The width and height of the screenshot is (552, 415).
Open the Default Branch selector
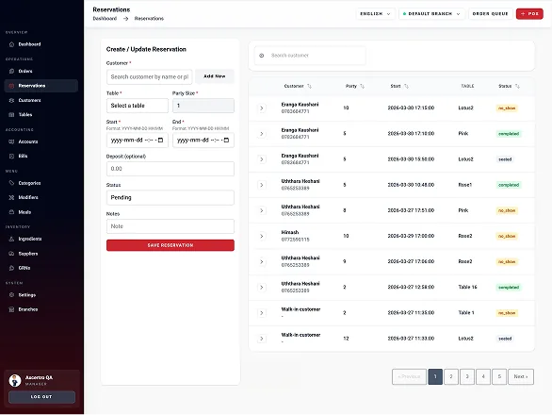click(x=431, y=14)
